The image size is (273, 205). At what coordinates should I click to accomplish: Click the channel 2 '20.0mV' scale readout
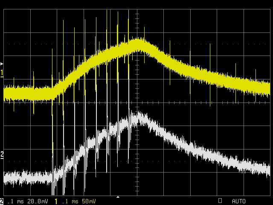(38, 202)
